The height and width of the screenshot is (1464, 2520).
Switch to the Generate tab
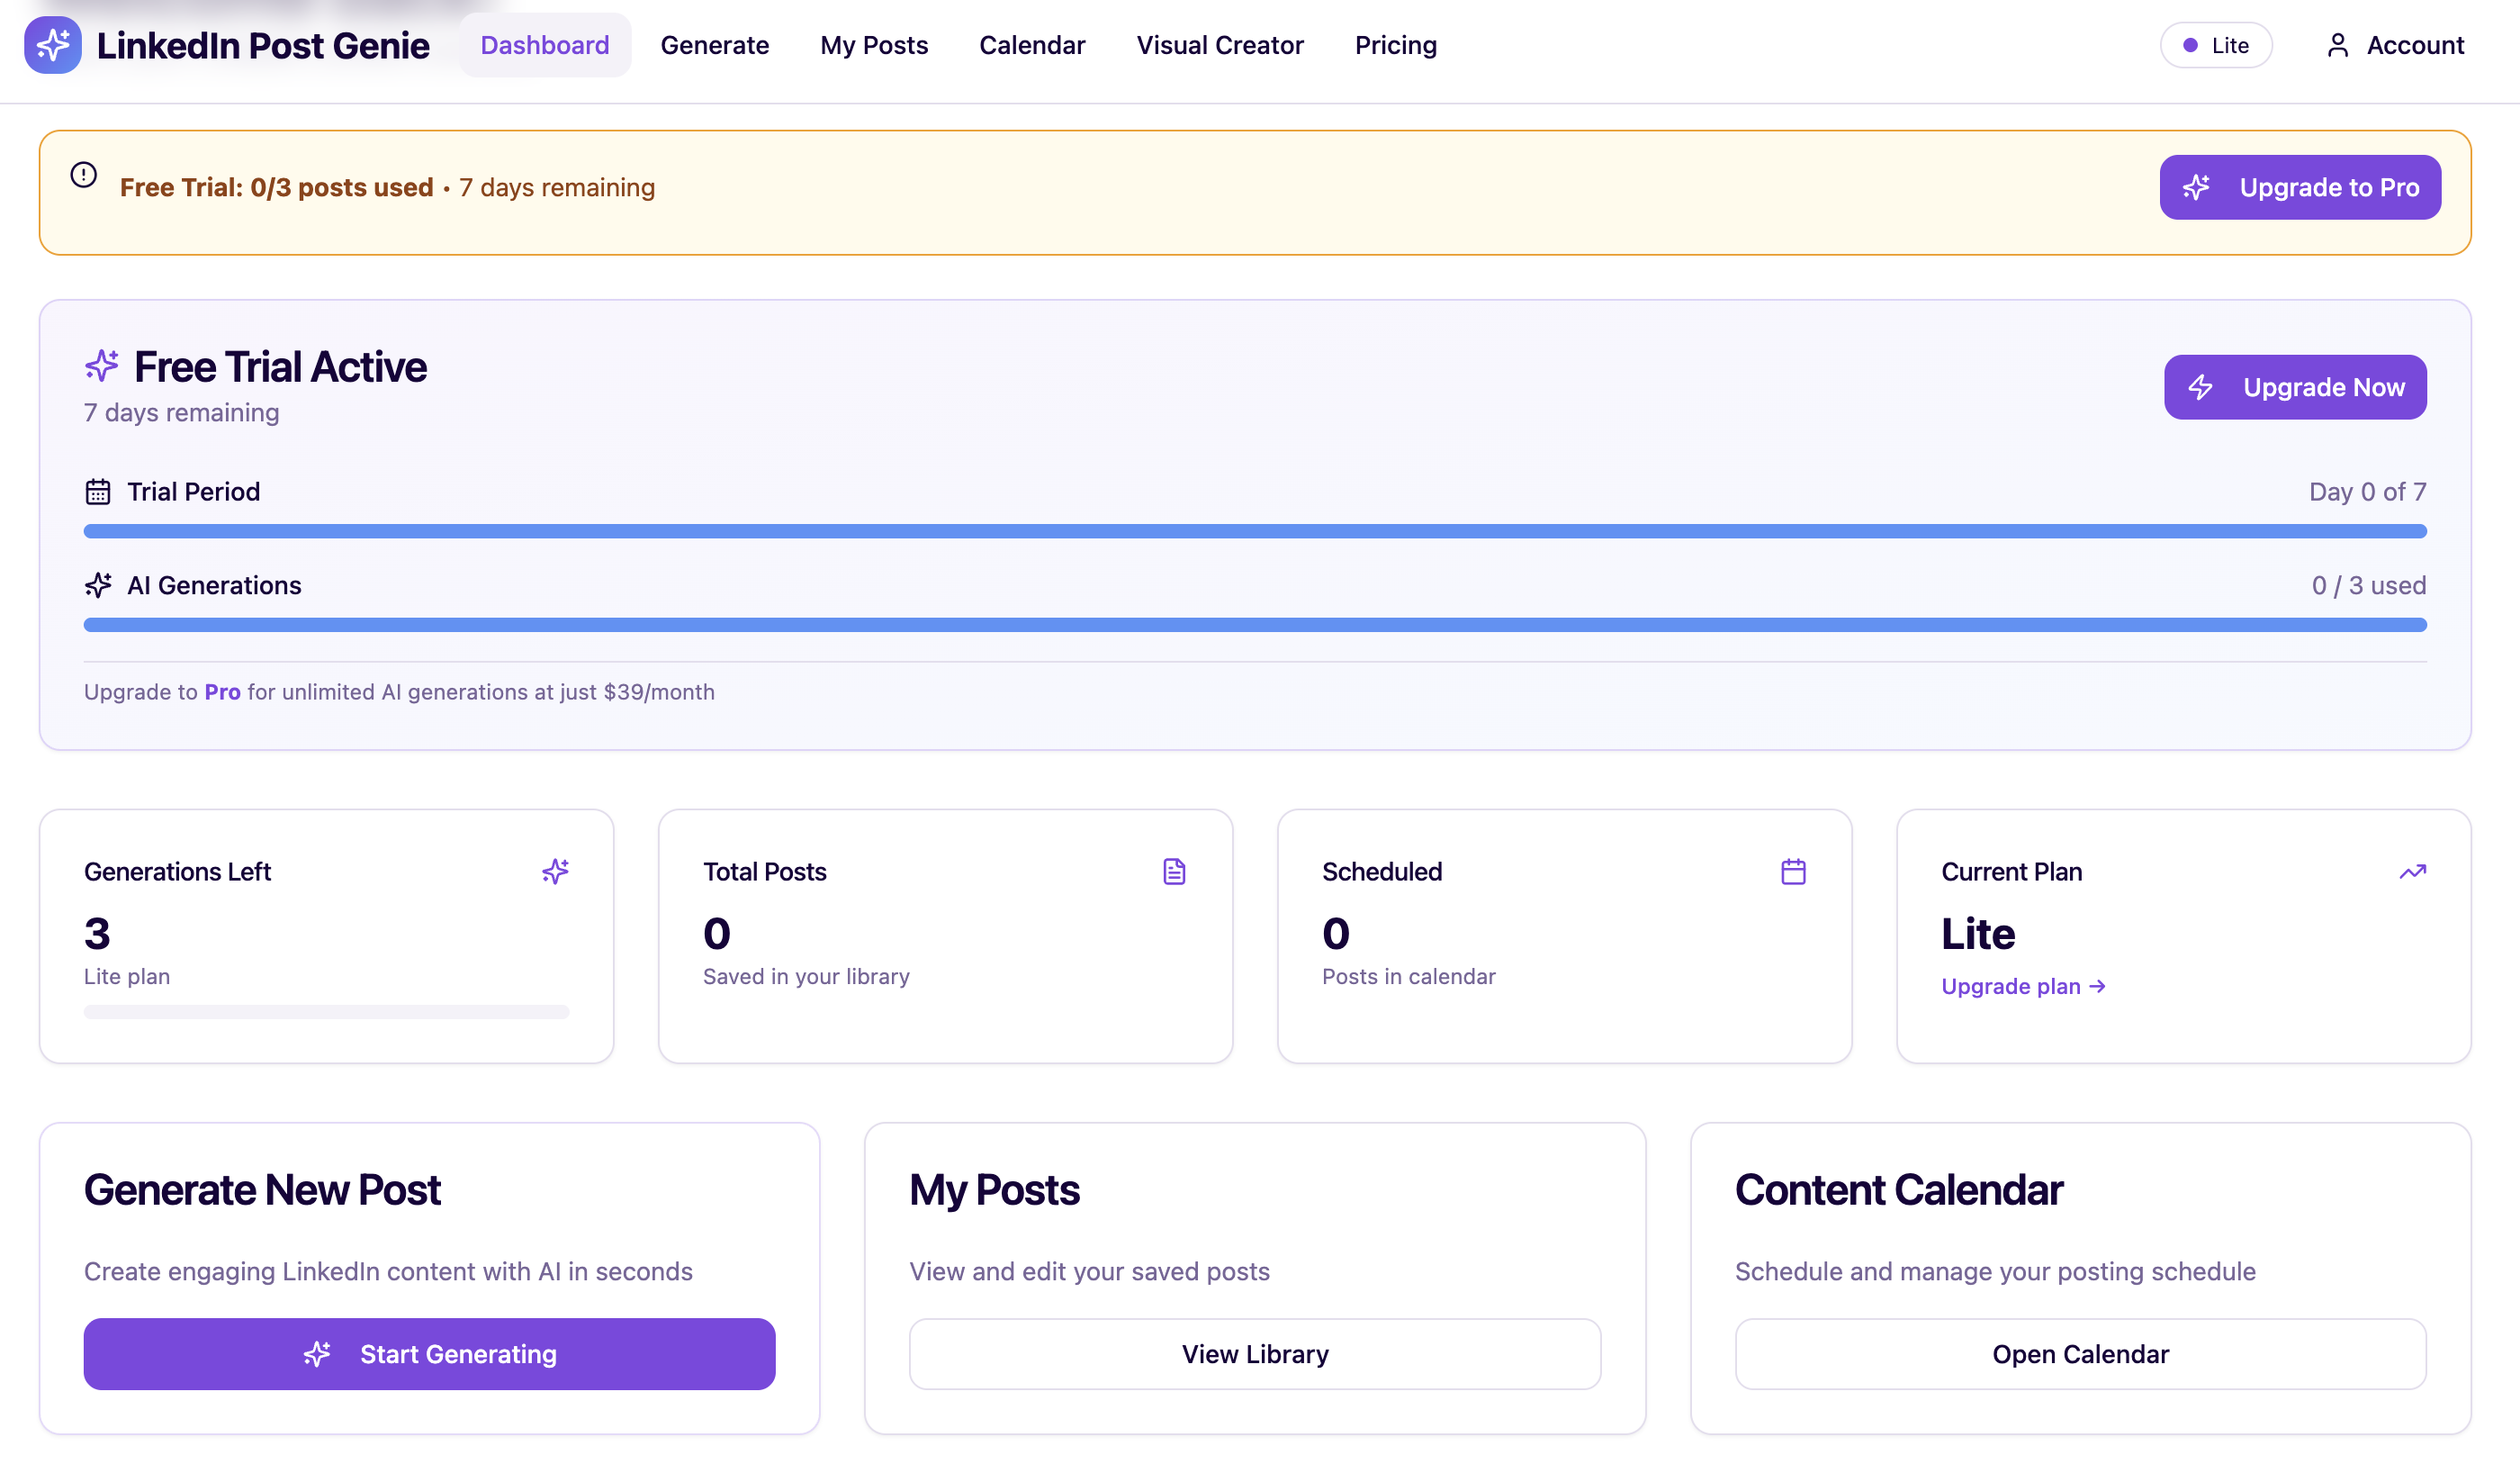714,45
